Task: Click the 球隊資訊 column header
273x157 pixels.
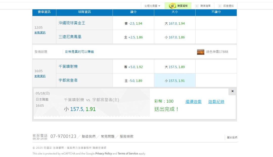Action: [x=84, y=12]
